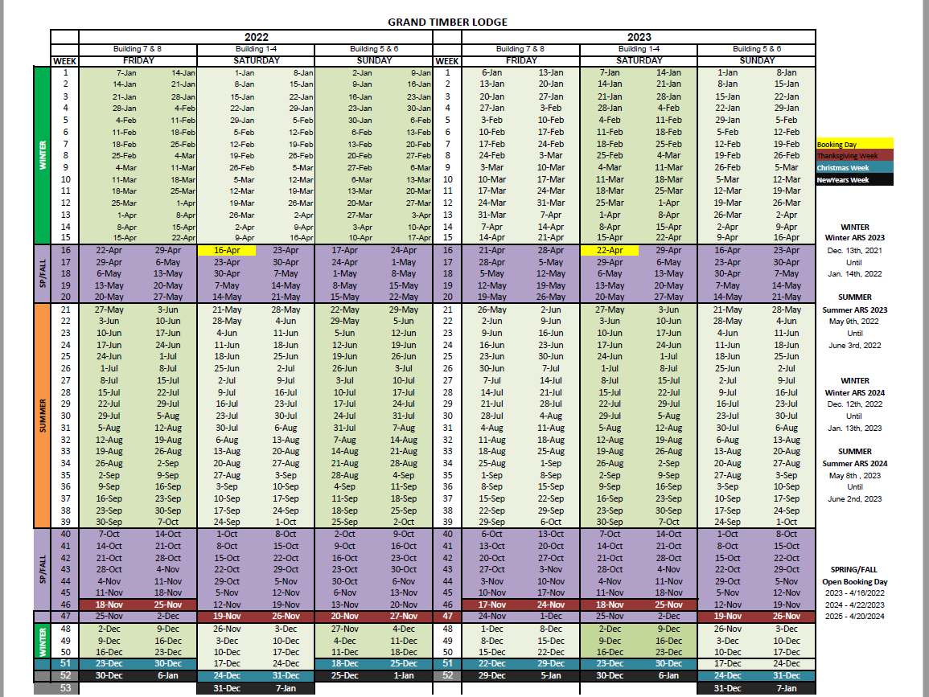Click the Christmas Week legend entry

pos(854,167)
